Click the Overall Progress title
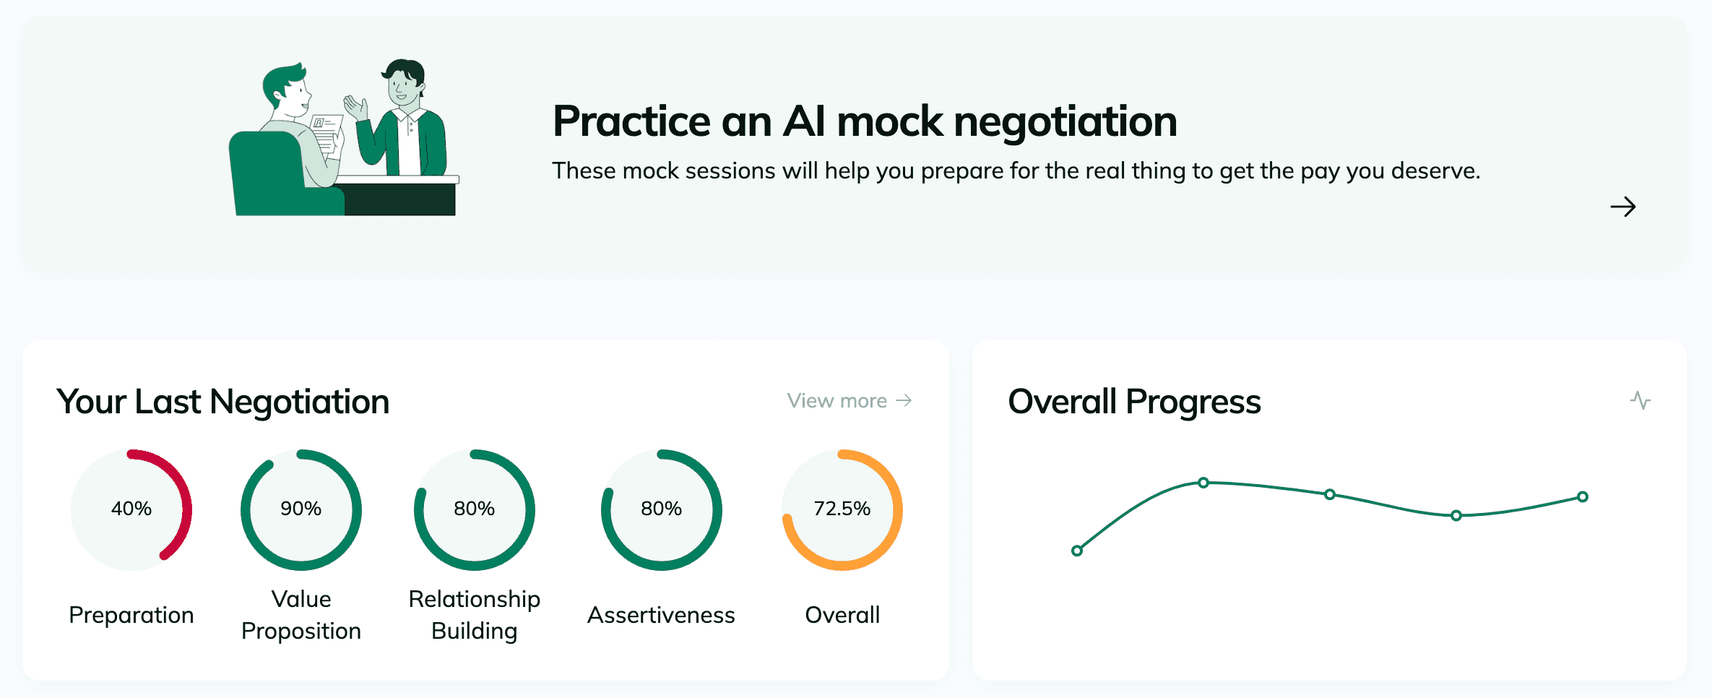Image resolution: width=1712 pixels, height=698 pixels. coord(1134,402)
